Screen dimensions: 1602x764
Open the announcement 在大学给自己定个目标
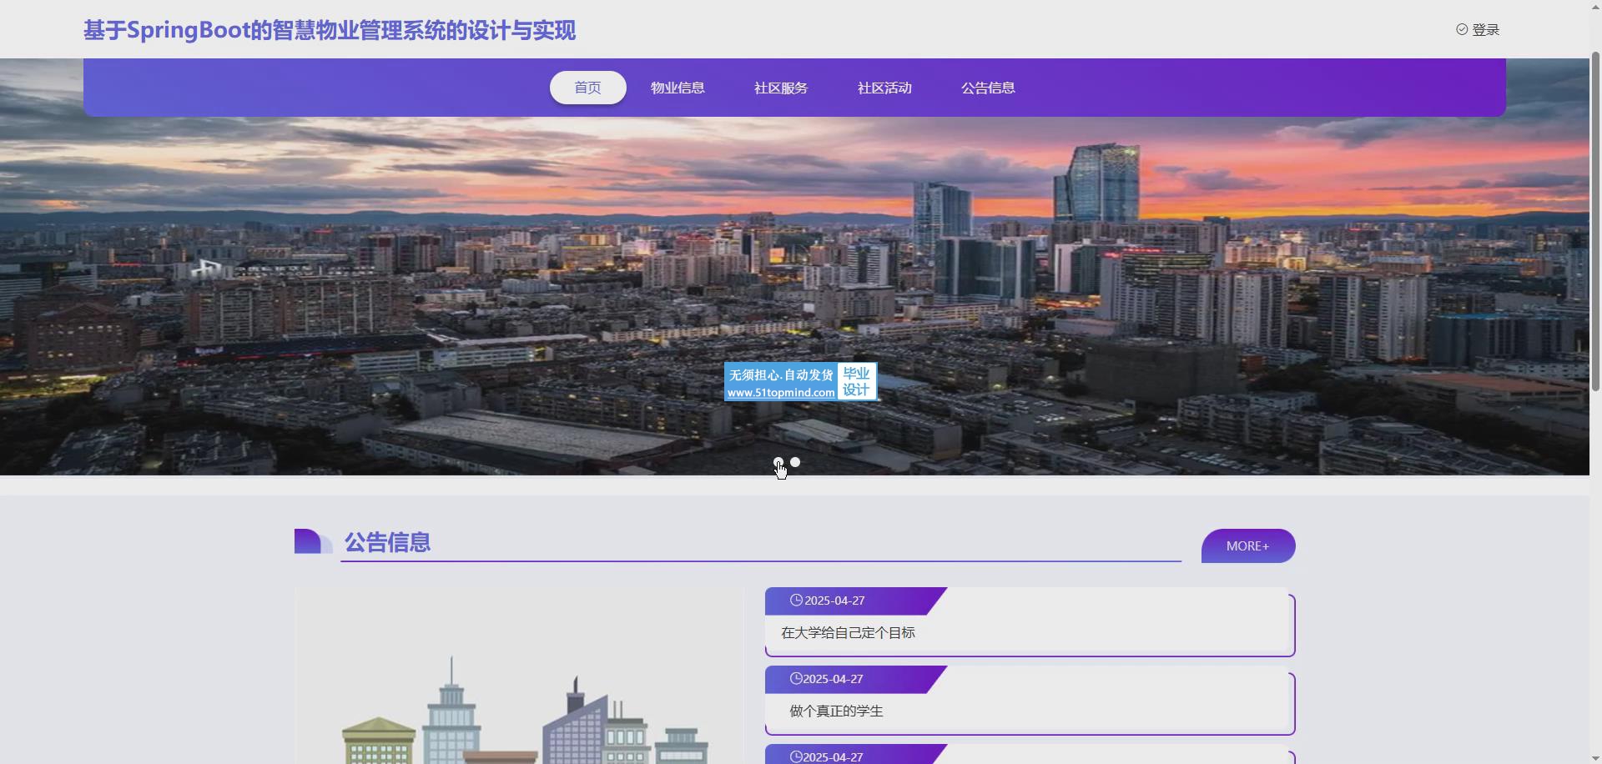pyautogui.click(x=848, y=633)
